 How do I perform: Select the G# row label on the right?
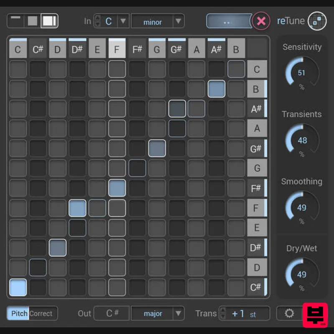click(x=257, y=148)
